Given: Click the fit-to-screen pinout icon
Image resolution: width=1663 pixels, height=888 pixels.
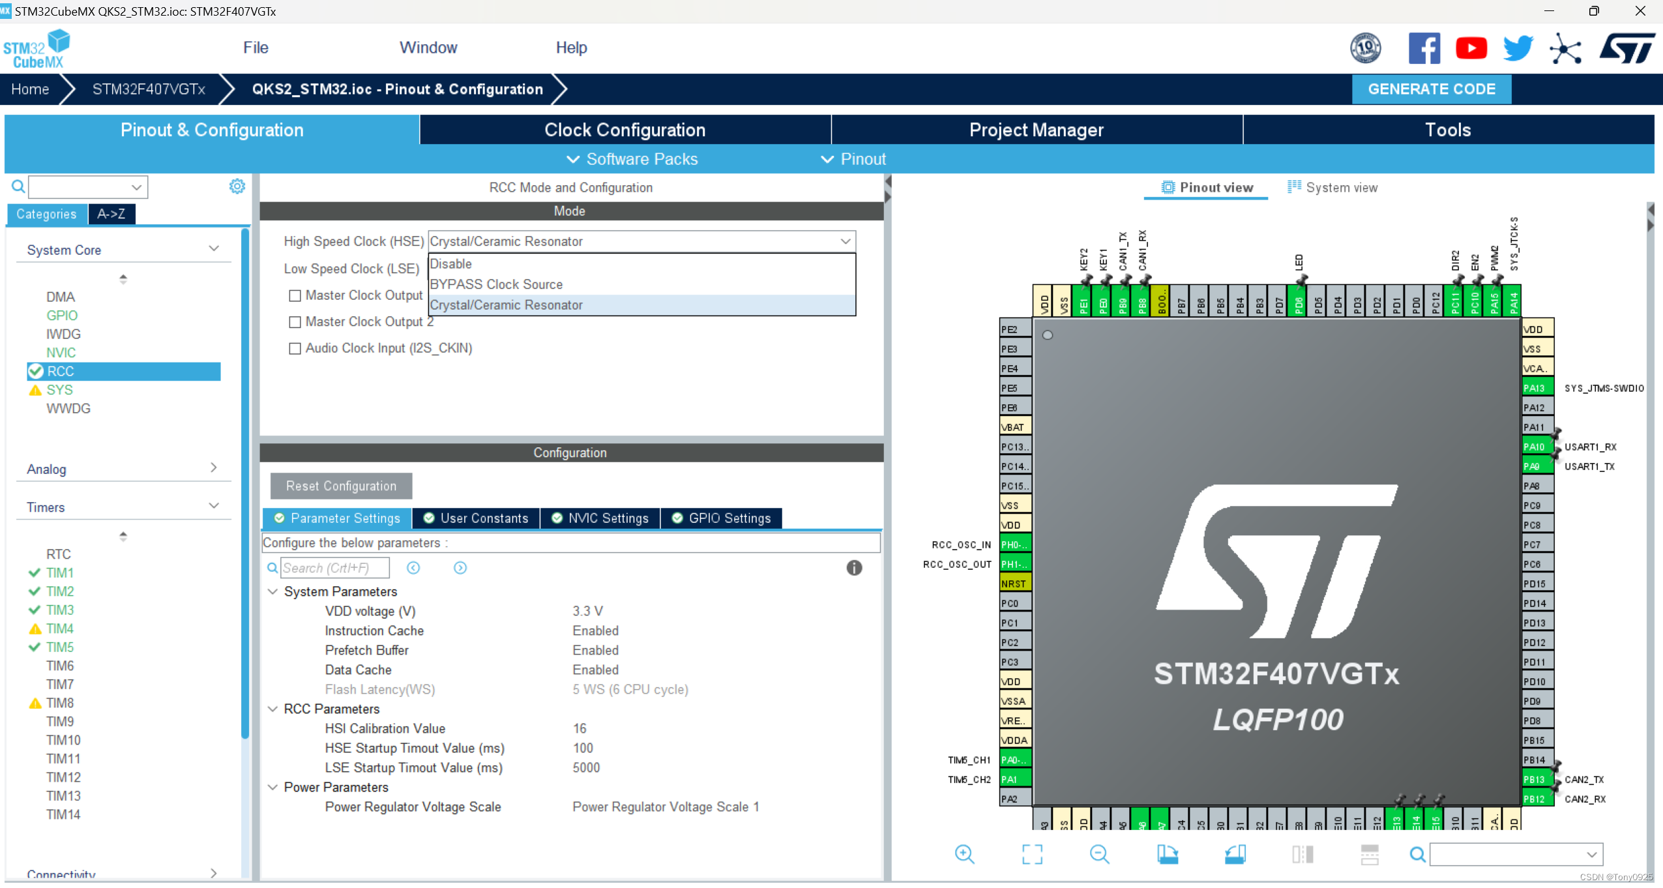Looking at the screenshot, I should point(1032,854).
